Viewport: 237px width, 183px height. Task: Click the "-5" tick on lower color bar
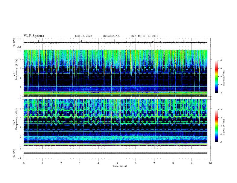tap(221, 126)
